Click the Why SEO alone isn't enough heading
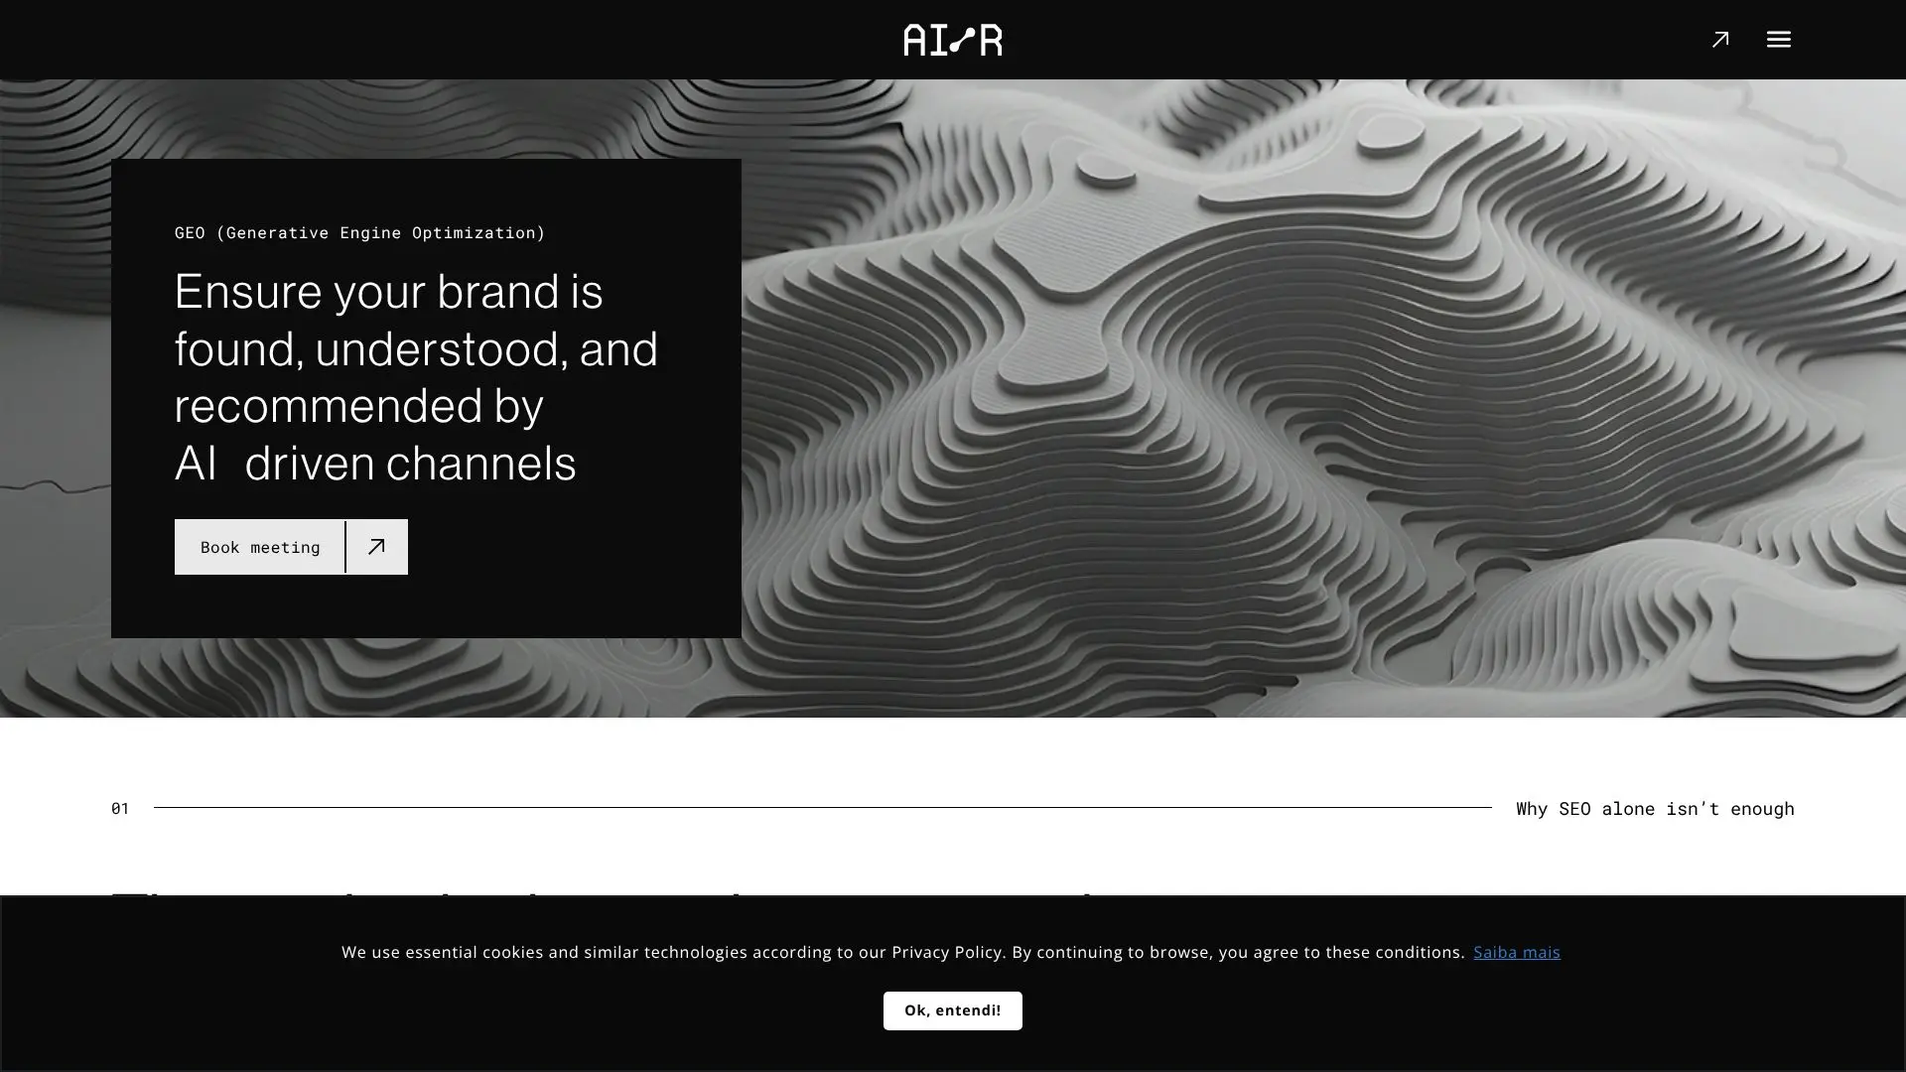The image size is (1906, 1072). pos(1654,808)
